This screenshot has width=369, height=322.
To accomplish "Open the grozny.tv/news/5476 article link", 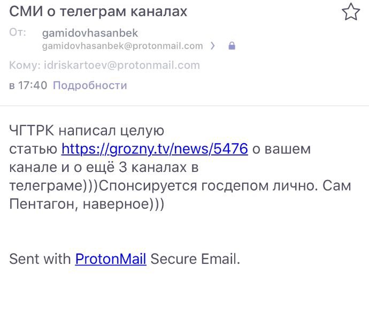I will [155, 148].
